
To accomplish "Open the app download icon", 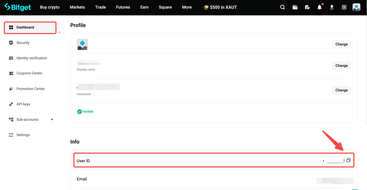I will coord(332,7).
